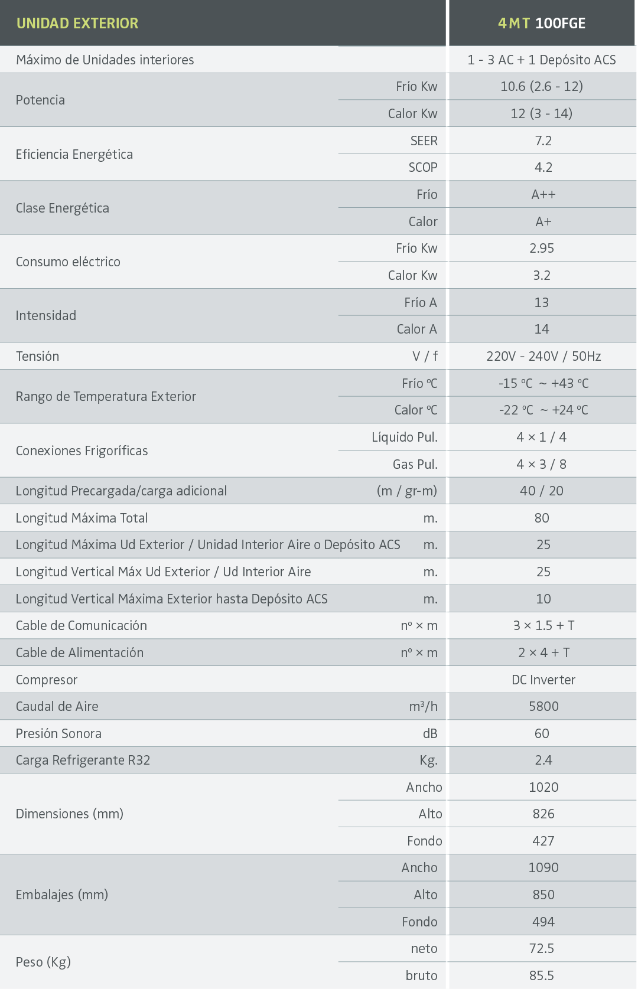This screenshot has width=638, height=989.
Task: Select the Rango de Temperatura Exterior label
Action: 106,396
